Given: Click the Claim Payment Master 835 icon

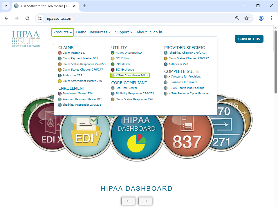Looking at the screenshot, I should [60, 58].
